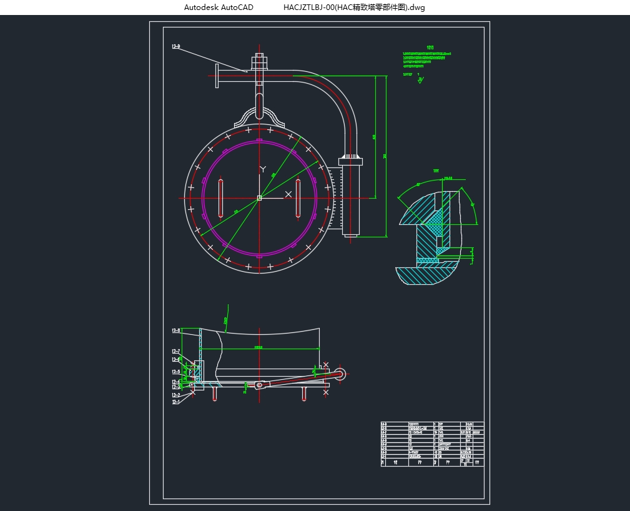Click the cyan hatched section detail view
Viewport: 630px width, 511px height.
tap(431, 237)
